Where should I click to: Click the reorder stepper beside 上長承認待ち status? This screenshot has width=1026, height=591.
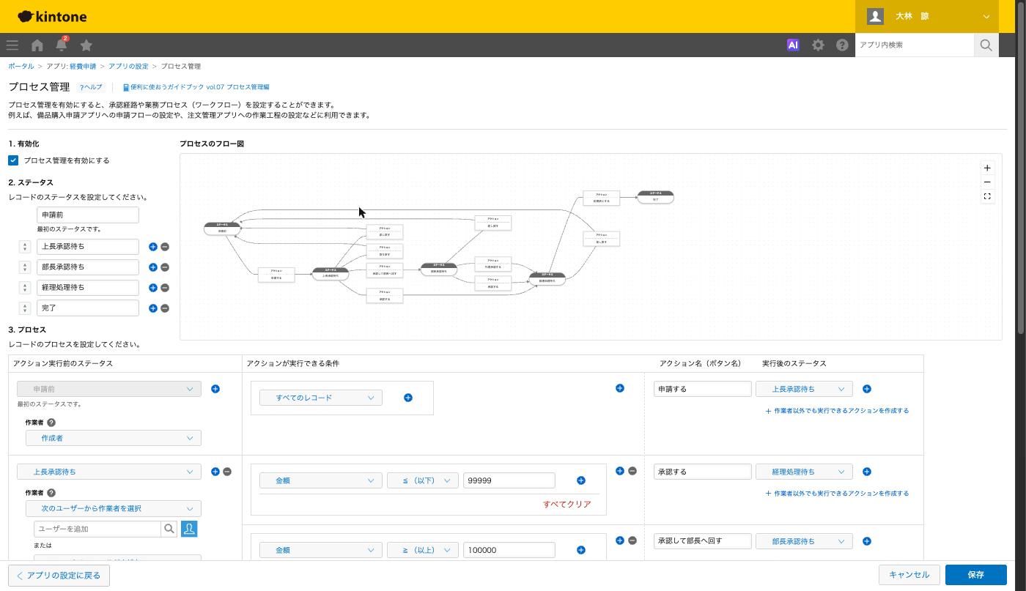tap(25, 247)
